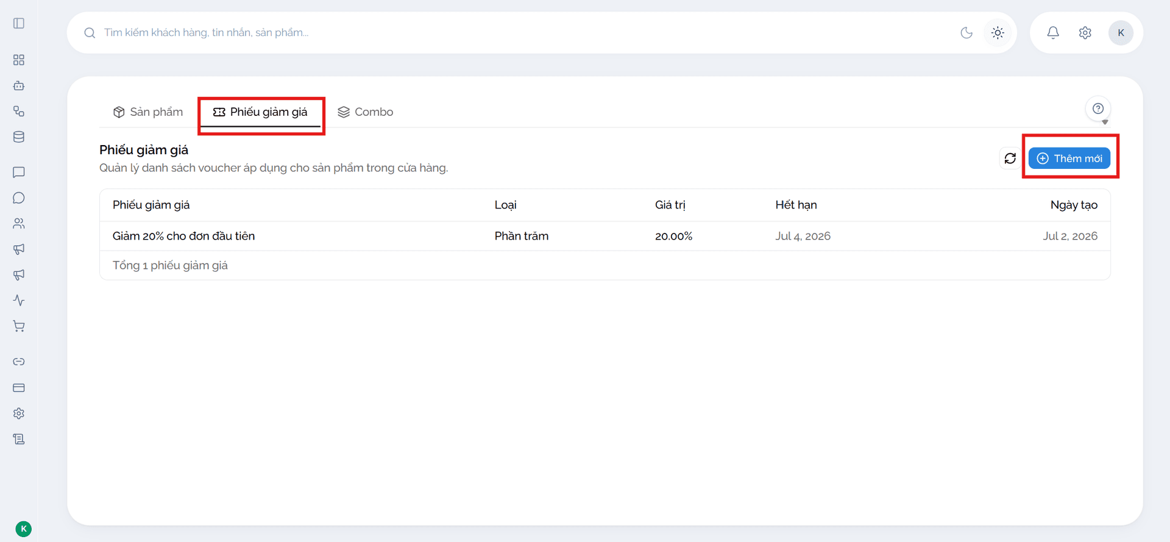Open the Giảm 20% cho đơn đầu tiên voucher

coord(183,236)
